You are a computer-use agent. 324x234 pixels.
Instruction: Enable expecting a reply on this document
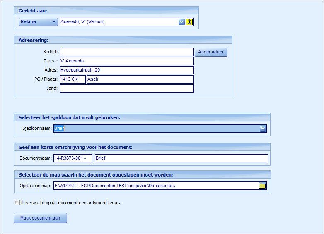pos(17,203)
